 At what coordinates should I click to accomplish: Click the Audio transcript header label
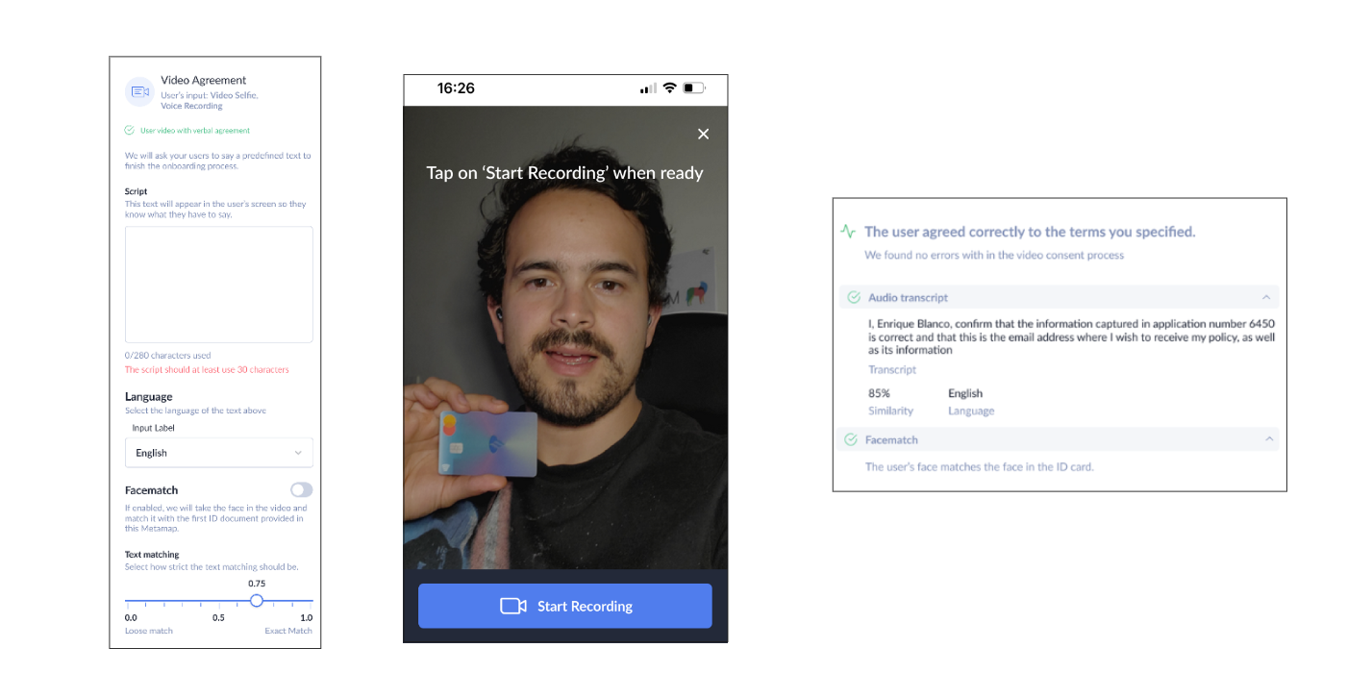[908, 298]
